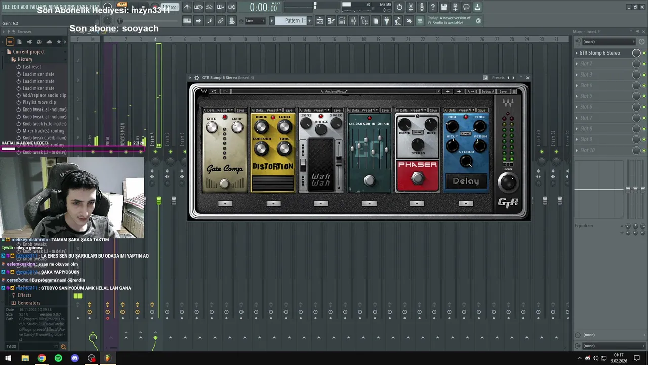
Task: Click undo arrow in Waves toolbar
Action: (214, 91)
